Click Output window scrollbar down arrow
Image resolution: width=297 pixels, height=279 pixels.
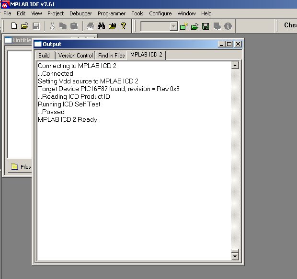pyautogui.click(x=235, y=256)
